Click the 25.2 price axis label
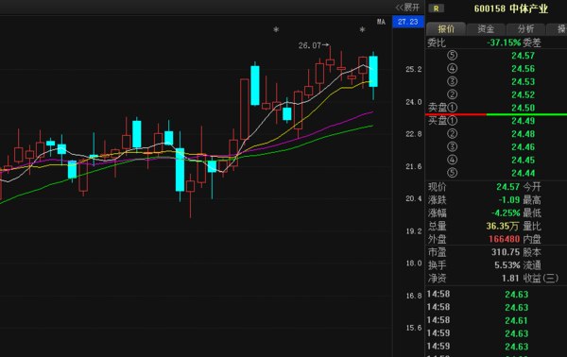This screenshot has width=567, height=357. click(x=414, y=69)
